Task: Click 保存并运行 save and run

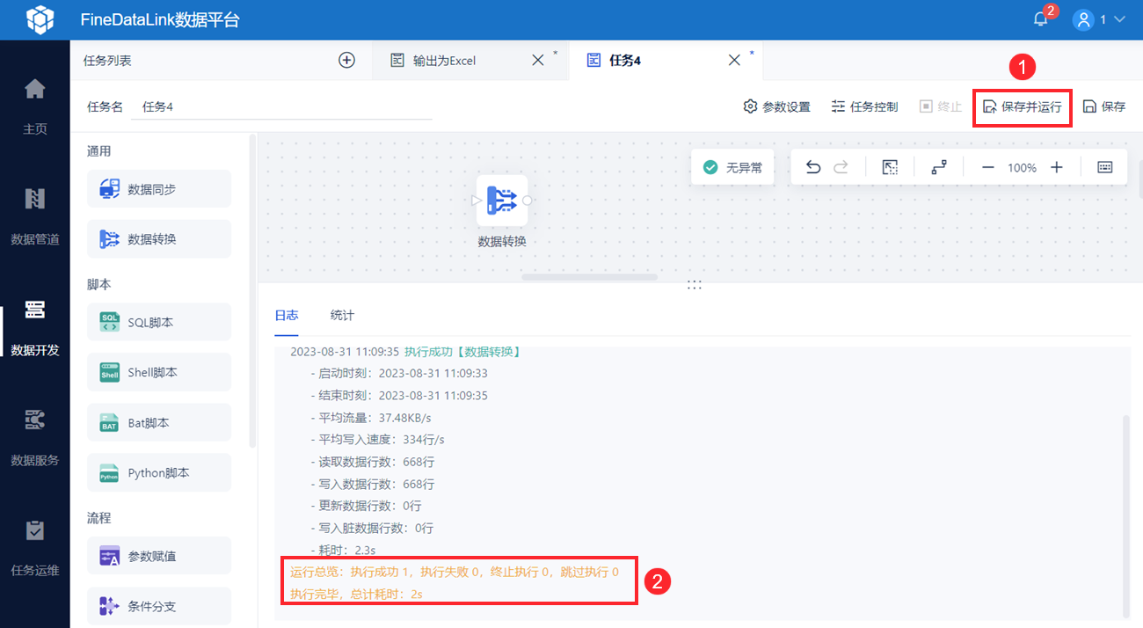Action: point(1022,107)
